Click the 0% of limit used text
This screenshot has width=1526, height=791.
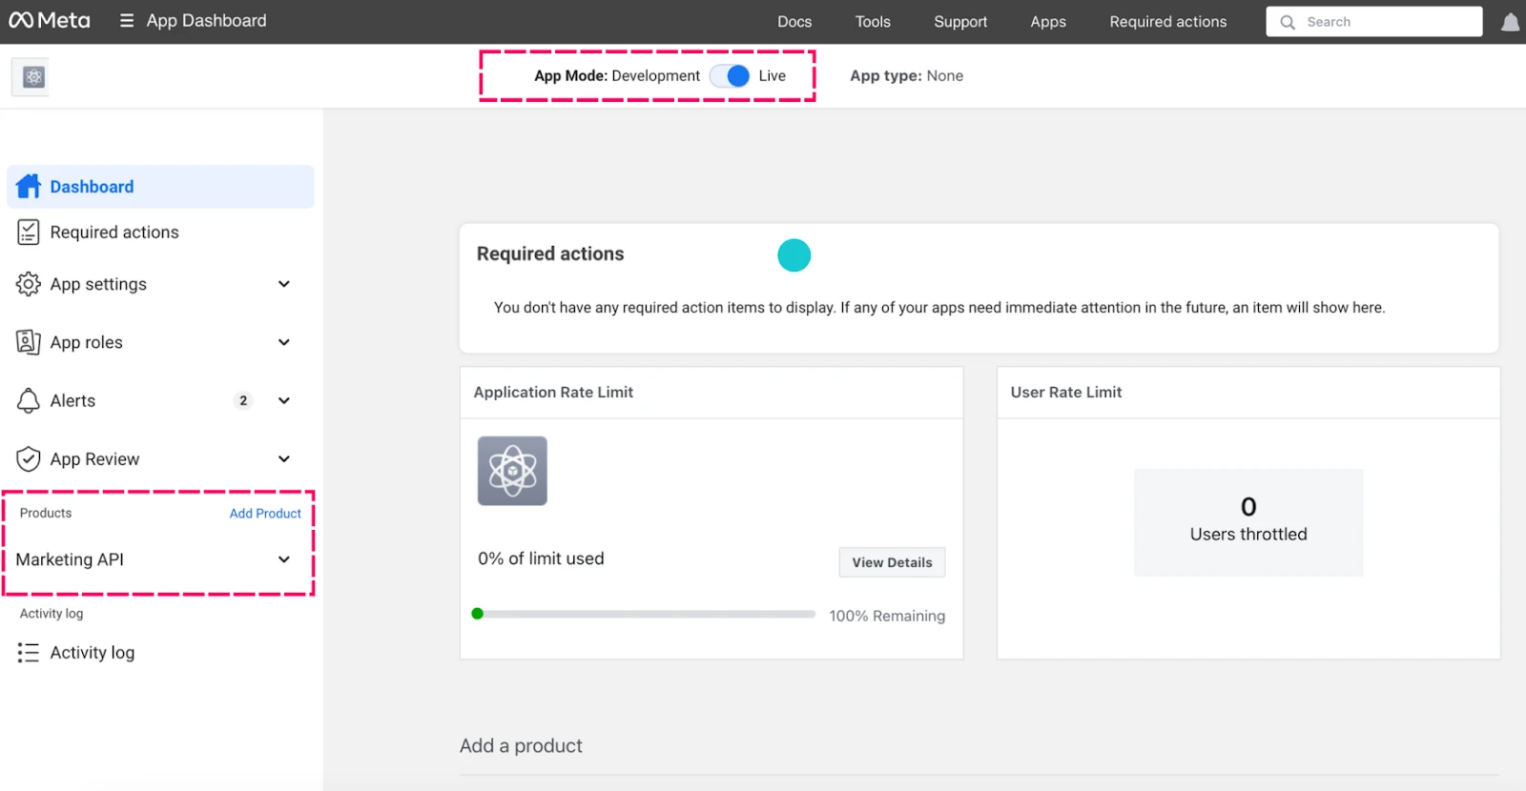(x=541, y=558)
